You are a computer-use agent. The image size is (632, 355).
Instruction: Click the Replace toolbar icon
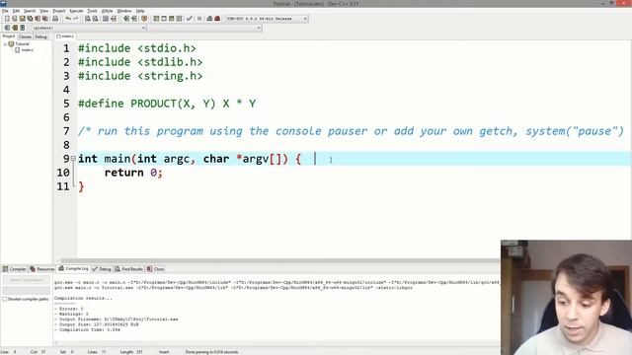(95, 19)
